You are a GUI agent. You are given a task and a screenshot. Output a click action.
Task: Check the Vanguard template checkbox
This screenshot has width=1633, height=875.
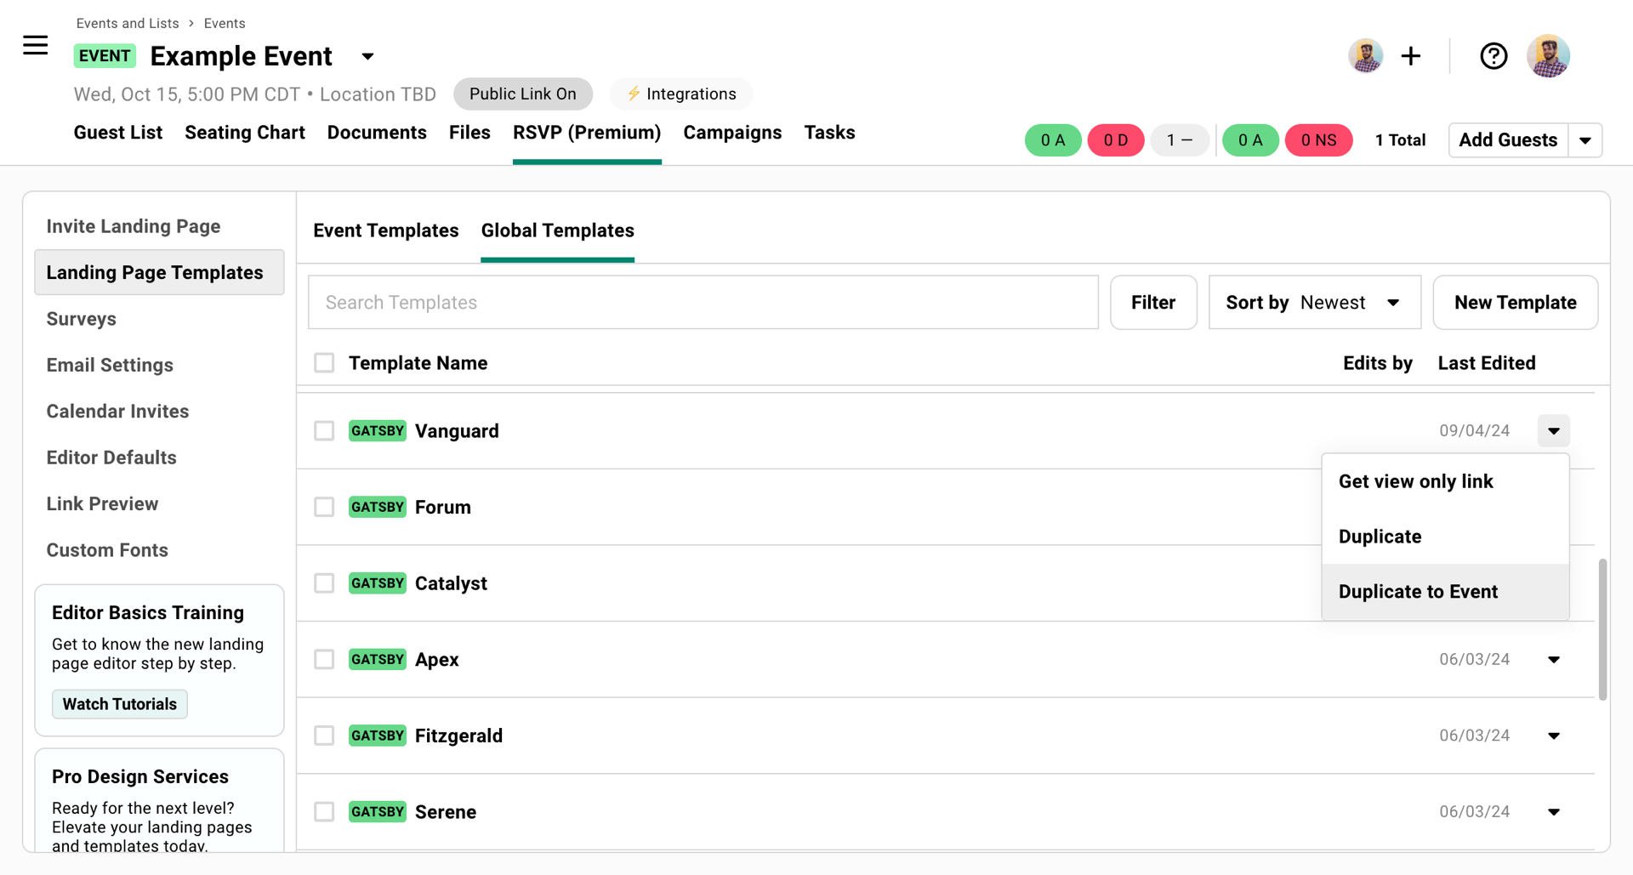tap(324, 431)
